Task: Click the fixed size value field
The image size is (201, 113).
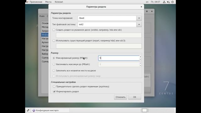Action: (x=119, y=58)
